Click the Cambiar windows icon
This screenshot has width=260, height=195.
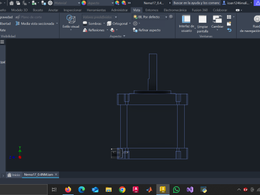[x=217, y=19]
